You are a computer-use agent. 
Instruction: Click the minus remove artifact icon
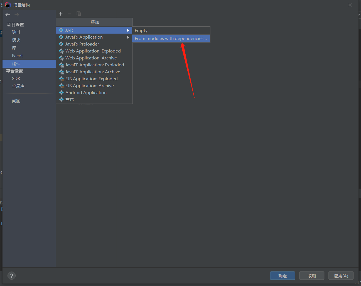(70, 14)
